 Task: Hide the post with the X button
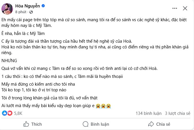(185, 8)
